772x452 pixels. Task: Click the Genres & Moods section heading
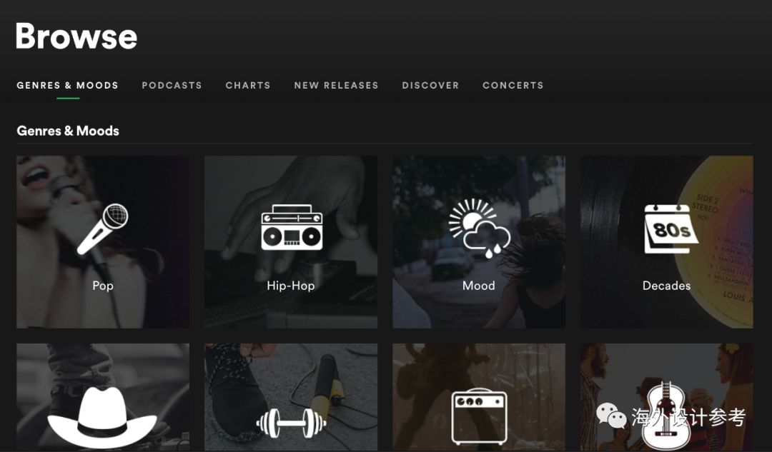68,131
